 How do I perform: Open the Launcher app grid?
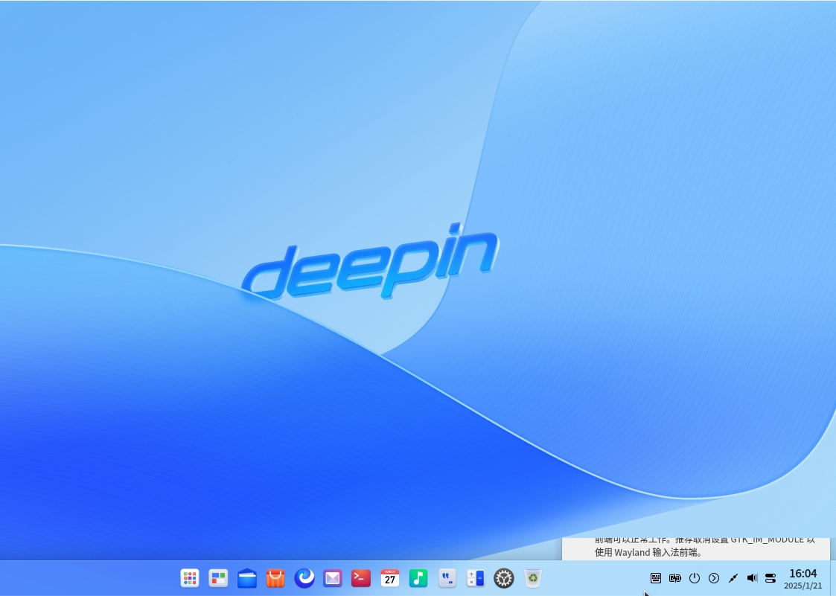(190, 578)
